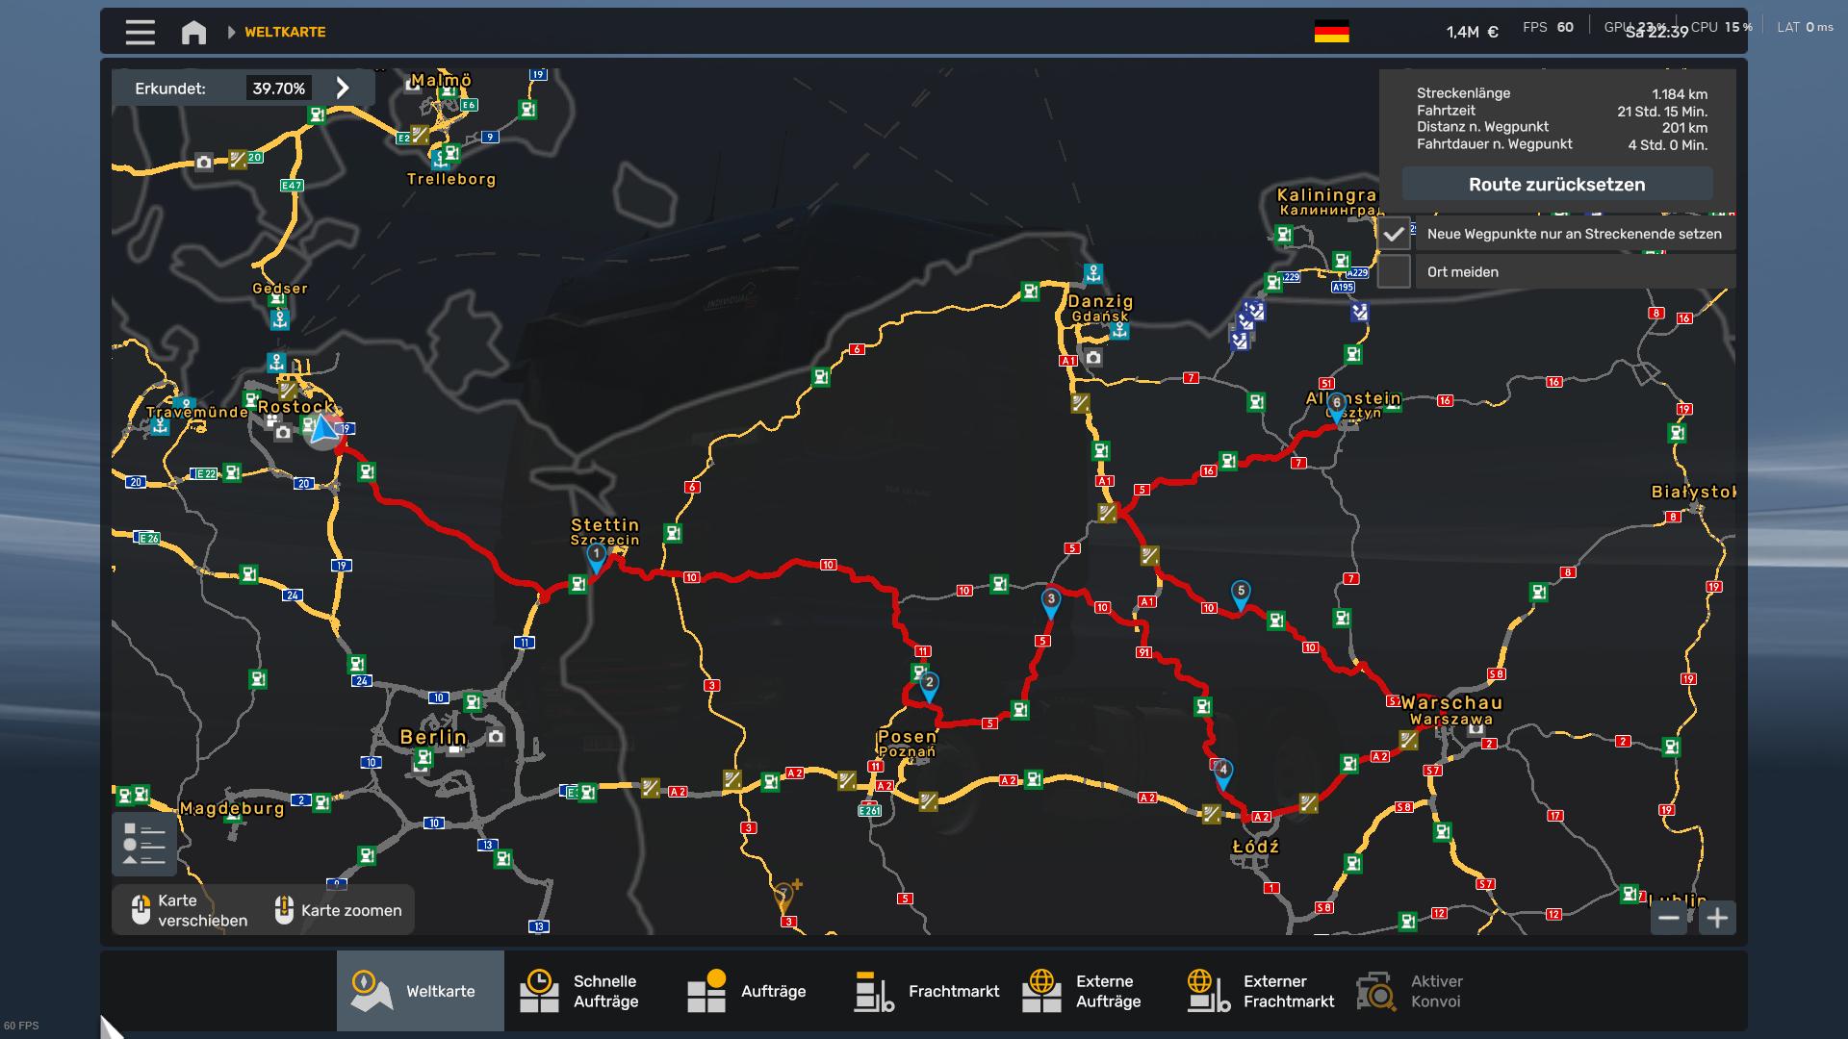Screen dimensions: 1848x1039
Task: Select the German flag language icon
Action: [1331, 32]
